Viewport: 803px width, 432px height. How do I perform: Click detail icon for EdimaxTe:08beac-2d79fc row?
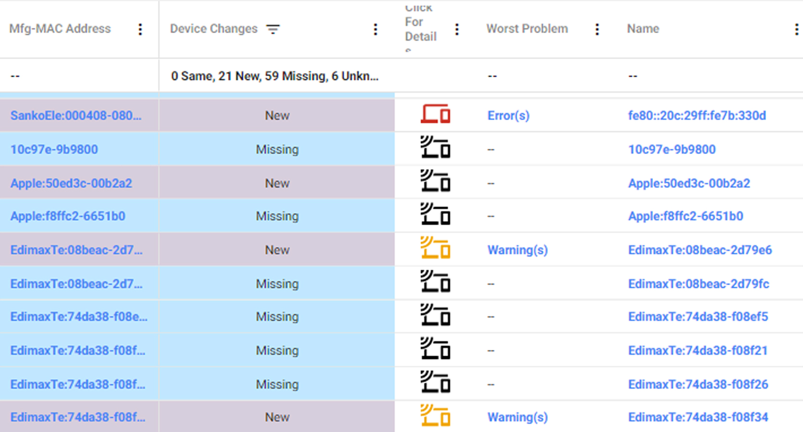point(435,283)
